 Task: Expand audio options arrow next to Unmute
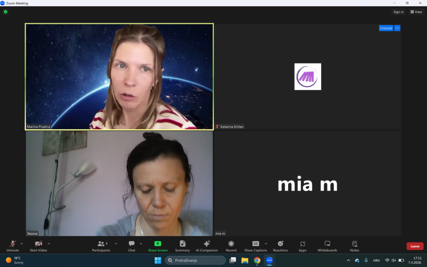pyautogui.click(x=22, y=244)
